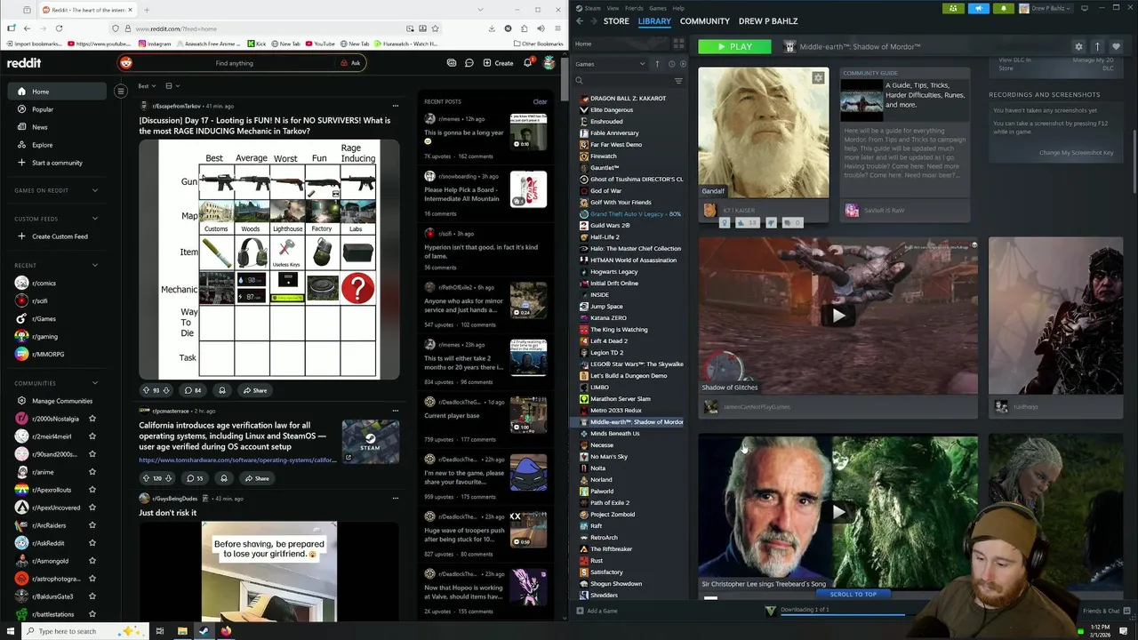Switch to the COMMUNITY tab in Steam
1138x640 pixels.
click(x=704, y=20)
